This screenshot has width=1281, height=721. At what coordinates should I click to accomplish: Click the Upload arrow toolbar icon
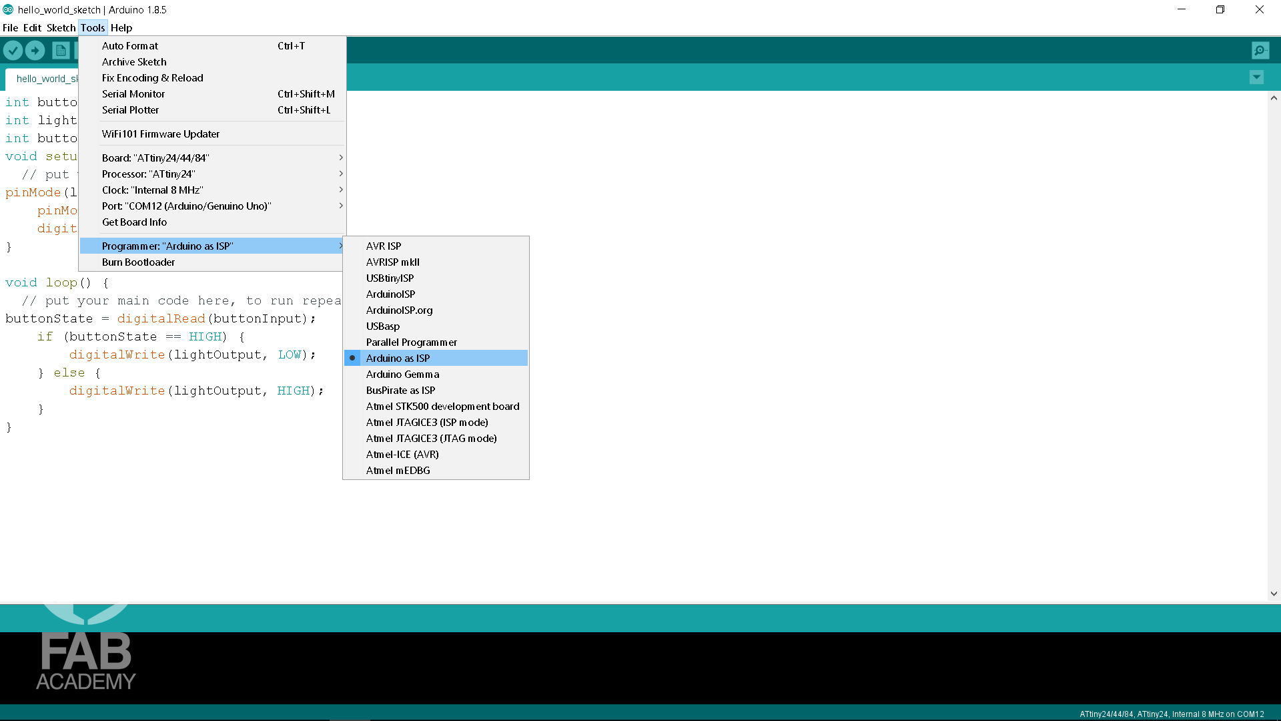coord(35,51)
